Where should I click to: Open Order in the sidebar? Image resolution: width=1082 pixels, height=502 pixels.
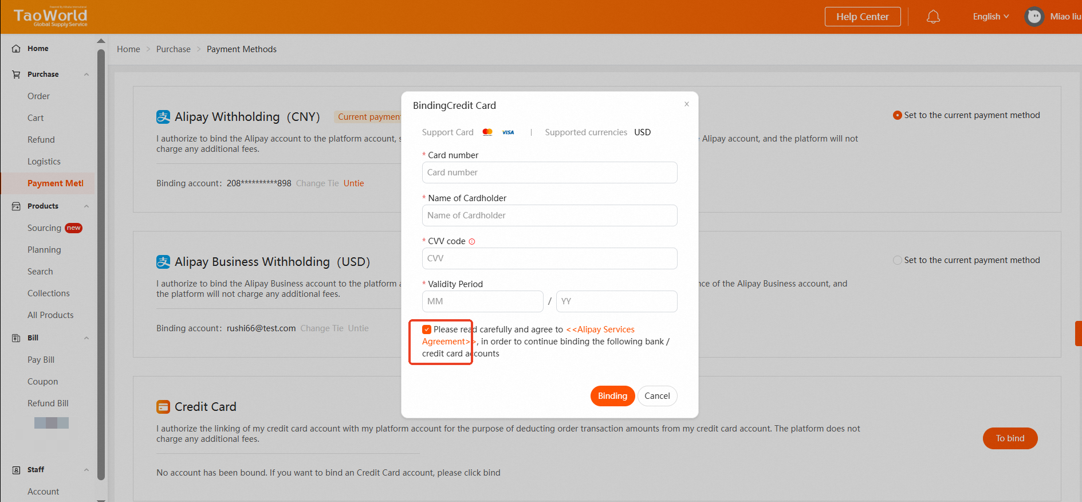tap(38, 96)
